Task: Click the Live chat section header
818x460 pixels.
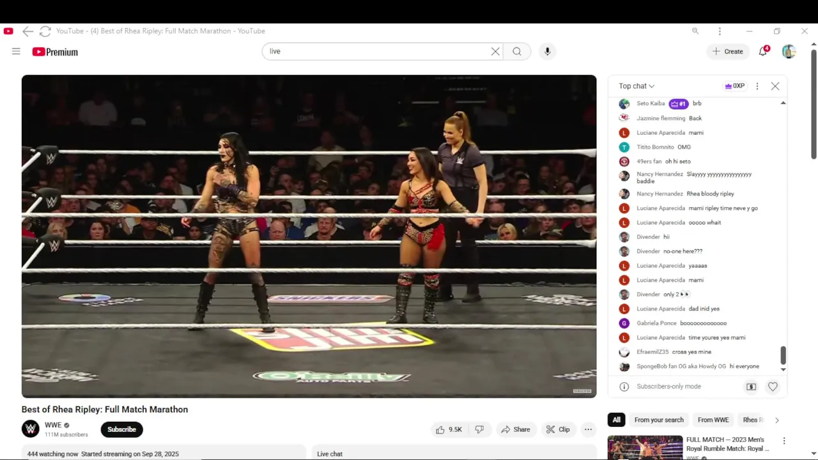Action: coord(330,454)
